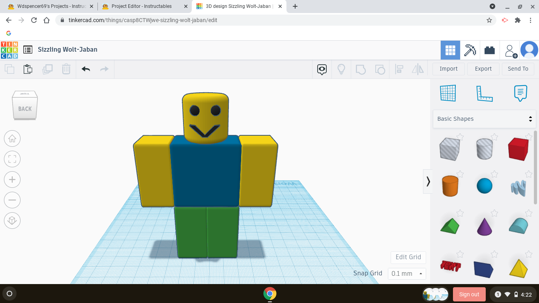Click the Delete trash icon
The width and height of the screenshot is (539, 303).
coord(66,69)
